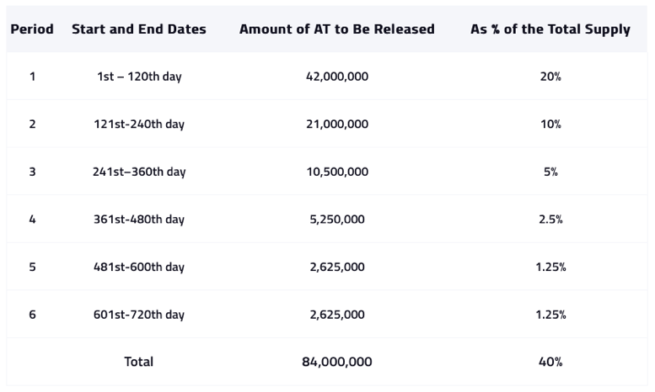This screenshot has height=392, width=655.
Task: Click the As % of the Total Supply header
Action: tap(550, 29)
